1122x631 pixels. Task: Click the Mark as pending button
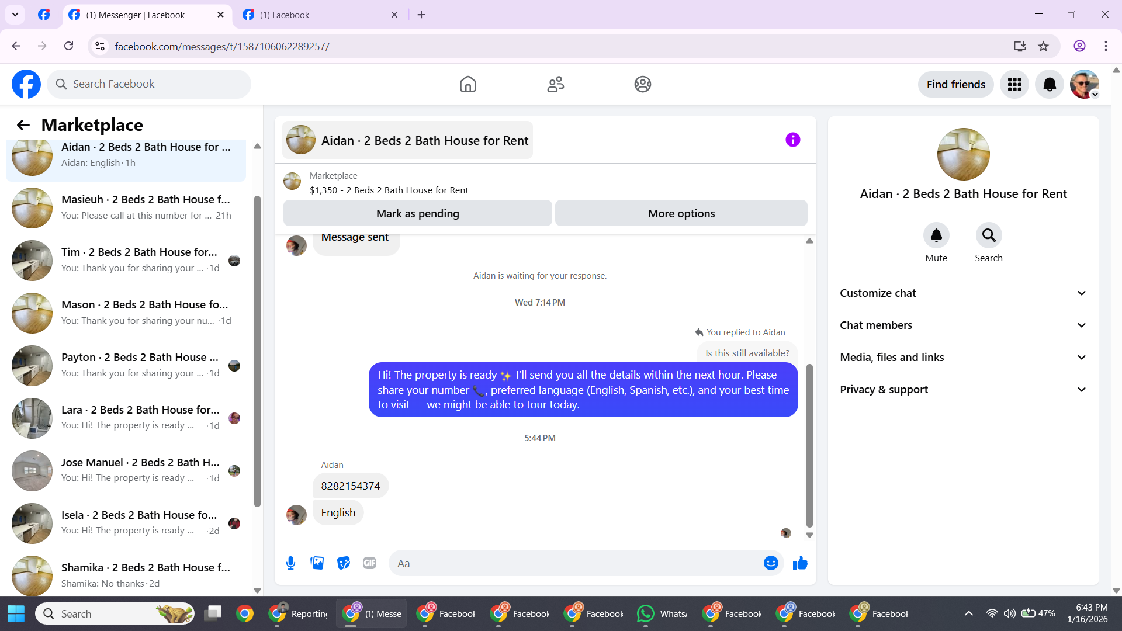(x=417, y=214)
